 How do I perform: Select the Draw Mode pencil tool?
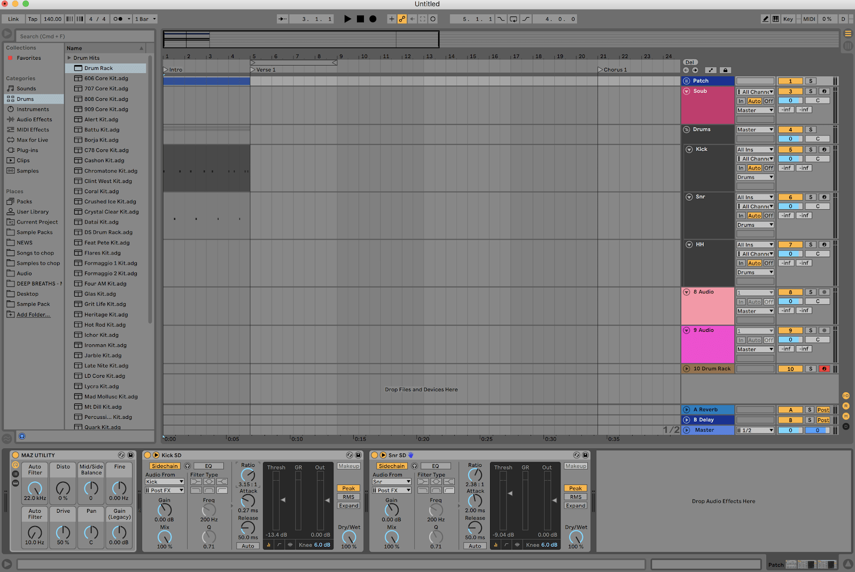[x=766, y=19]
